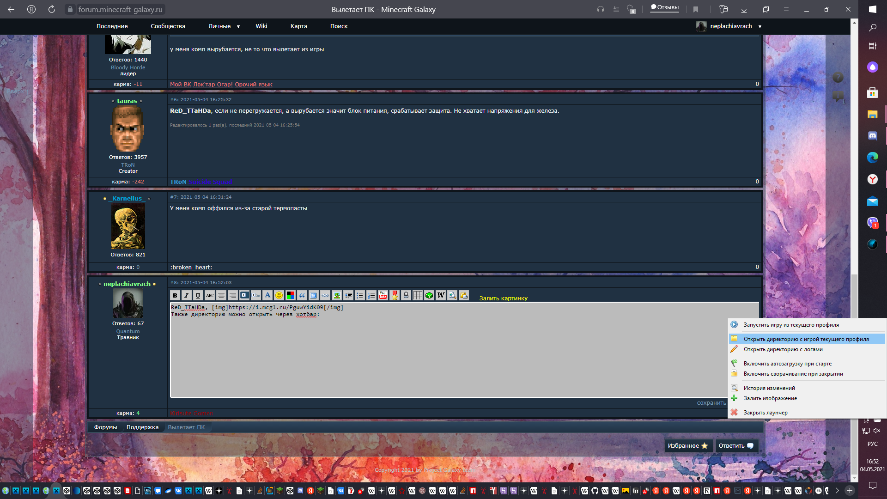Viewport: 887px width, 499px height.
Task: Insert a bulleted list in the editor
Action: pos(360,295)
